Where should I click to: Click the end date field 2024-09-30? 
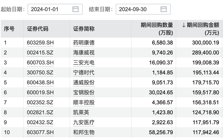point(143,9)
